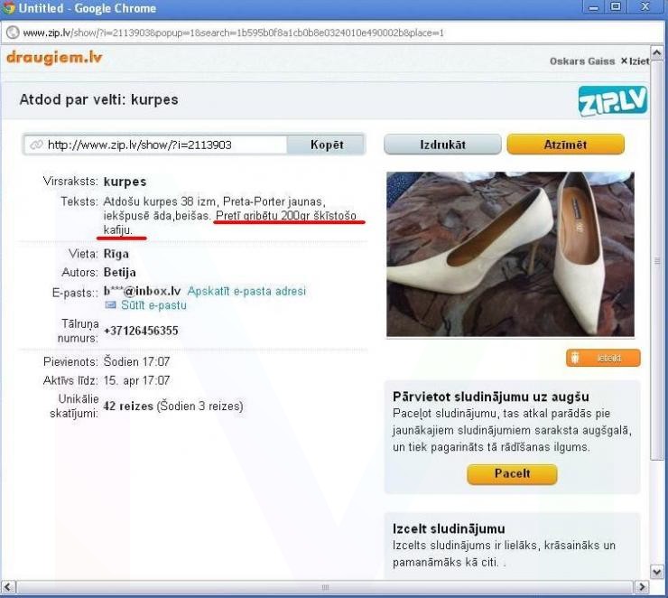Screen dimensions: 668x598
Task: Open the beige shoes photo thumbnail
Action: 510,255
